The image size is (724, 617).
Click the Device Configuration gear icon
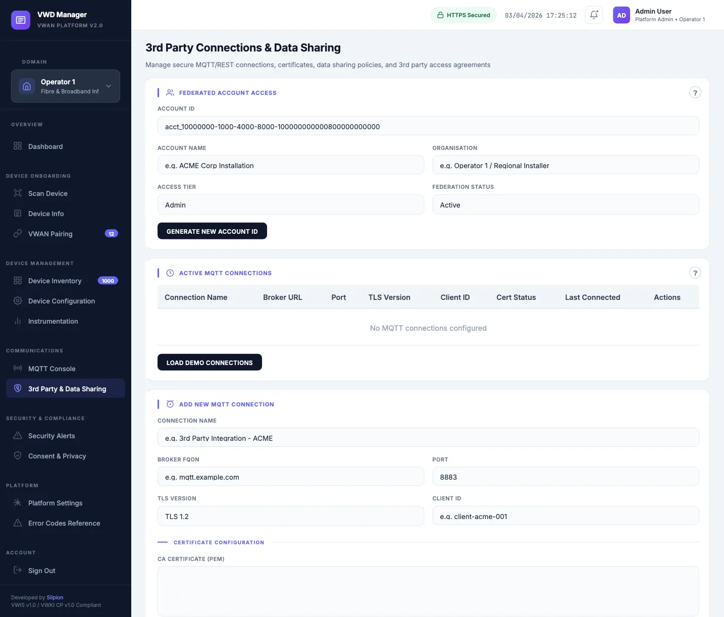click(x=17, y=300)
